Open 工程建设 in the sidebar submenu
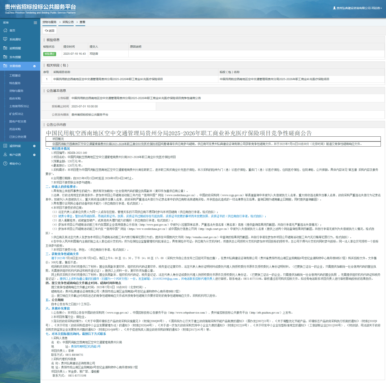 click(15, 76)
